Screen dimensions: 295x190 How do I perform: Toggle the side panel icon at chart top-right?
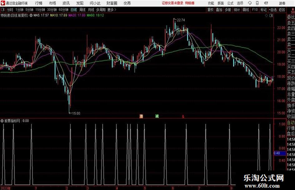click(x=271, y=16)
